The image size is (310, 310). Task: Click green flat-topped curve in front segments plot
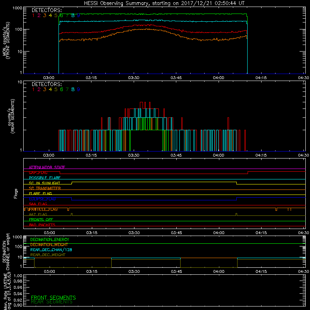coord(153,14)
